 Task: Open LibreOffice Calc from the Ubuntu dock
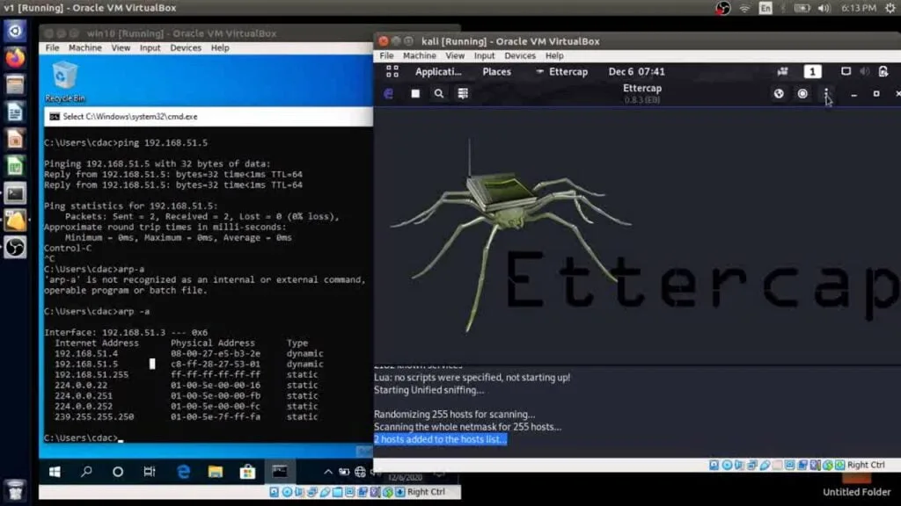pyautogui.click(x=15, y=166)
